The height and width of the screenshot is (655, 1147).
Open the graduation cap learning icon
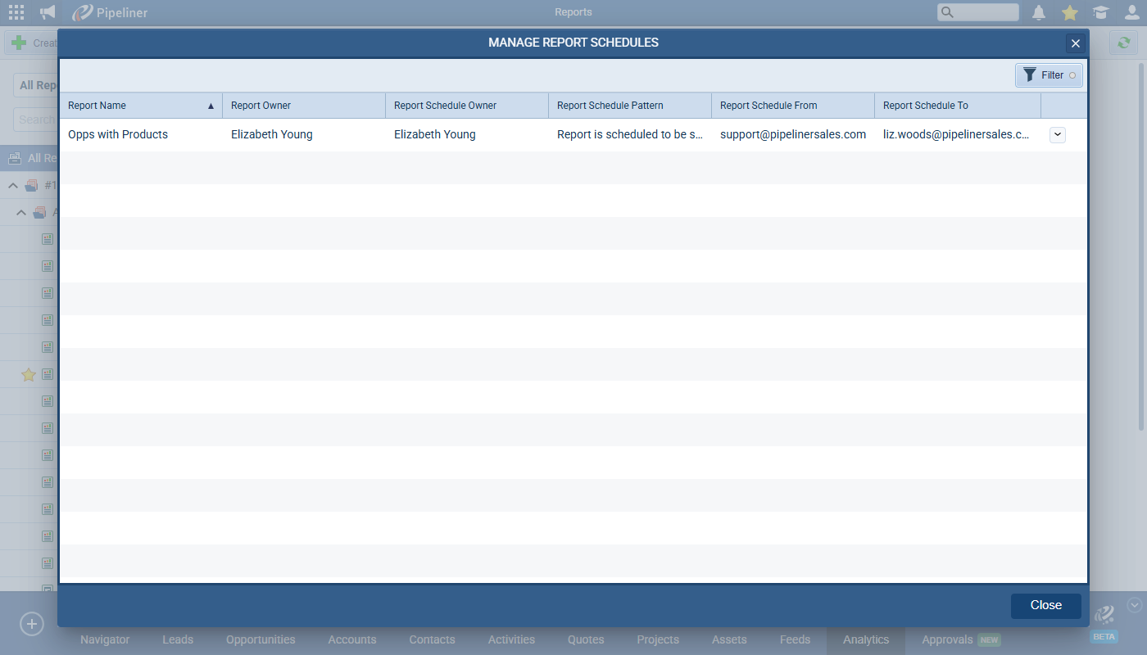(x=1100, y=12)
